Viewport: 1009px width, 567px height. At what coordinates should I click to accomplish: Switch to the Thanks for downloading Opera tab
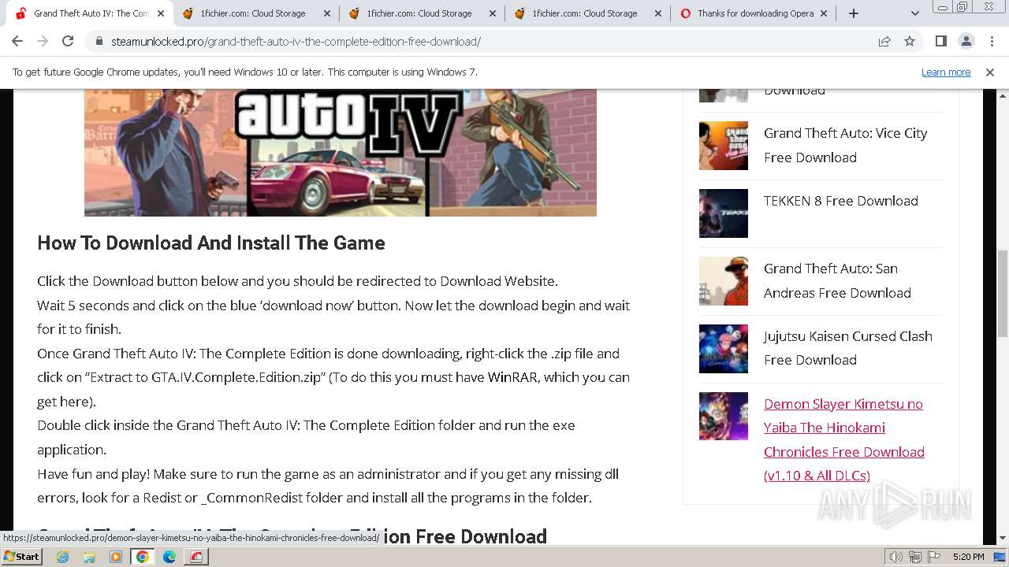[x=754, y=13]
